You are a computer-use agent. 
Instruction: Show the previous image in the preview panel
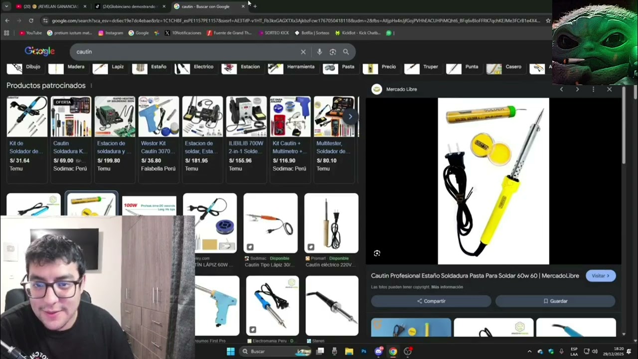pos(561,89)
